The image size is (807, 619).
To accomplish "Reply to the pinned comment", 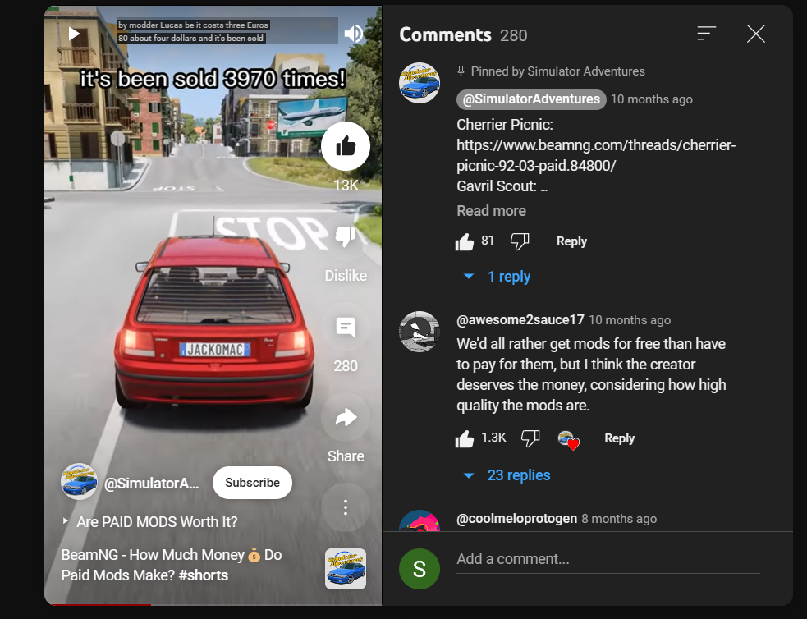I will point(571,241).
